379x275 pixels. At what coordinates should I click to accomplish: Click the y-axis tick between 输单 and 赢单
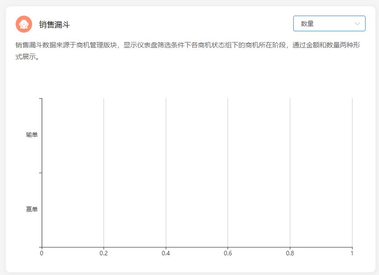40,173
